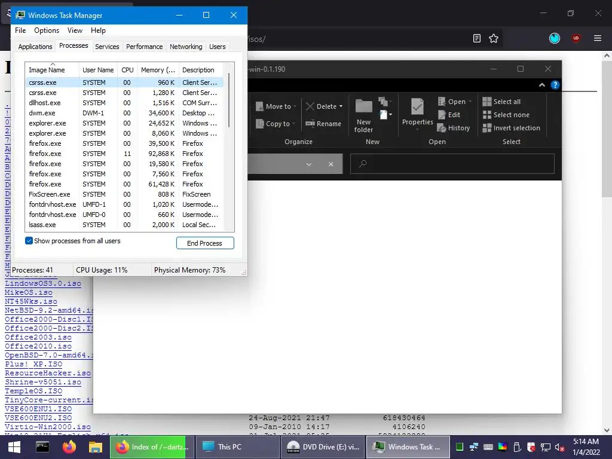Viewport: 612px width, 459px height.
Task: Switch to DVD Drive (E:) taskbar window
Action: pyautogui.click(x=323, y=447)
